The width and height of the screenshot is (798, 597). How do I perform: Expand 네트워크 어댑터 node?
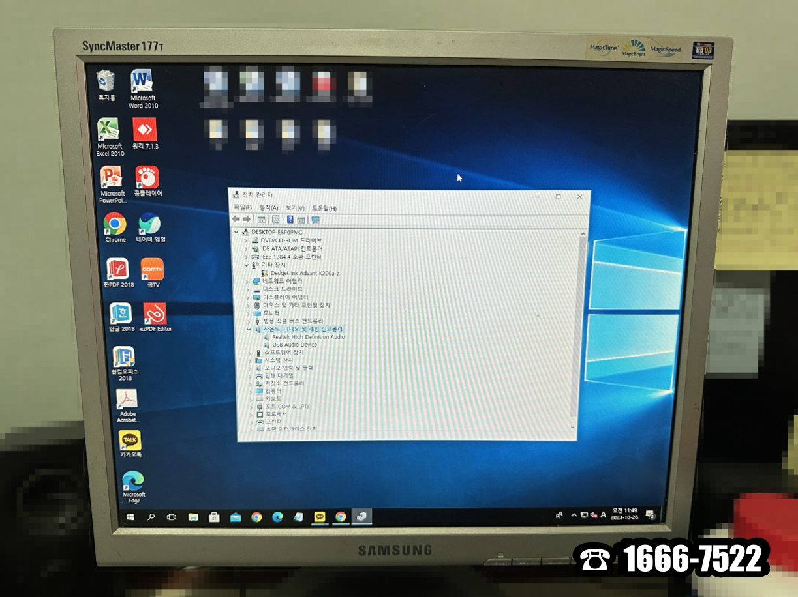click(x=247, y=281)
